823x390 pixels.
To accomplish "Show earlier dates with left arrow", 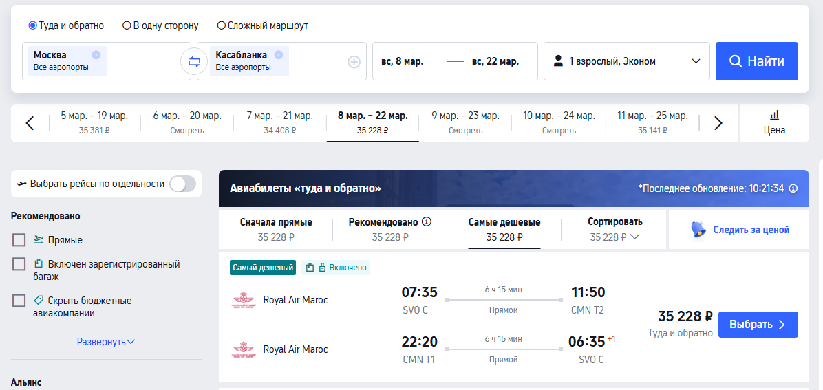I will [x=30, y=123].
